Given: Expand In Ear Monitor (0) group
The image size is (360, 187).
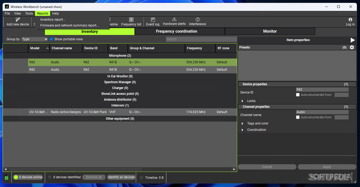Looking at the screenshot, I should pyautogui.click(x=120, y=76).
